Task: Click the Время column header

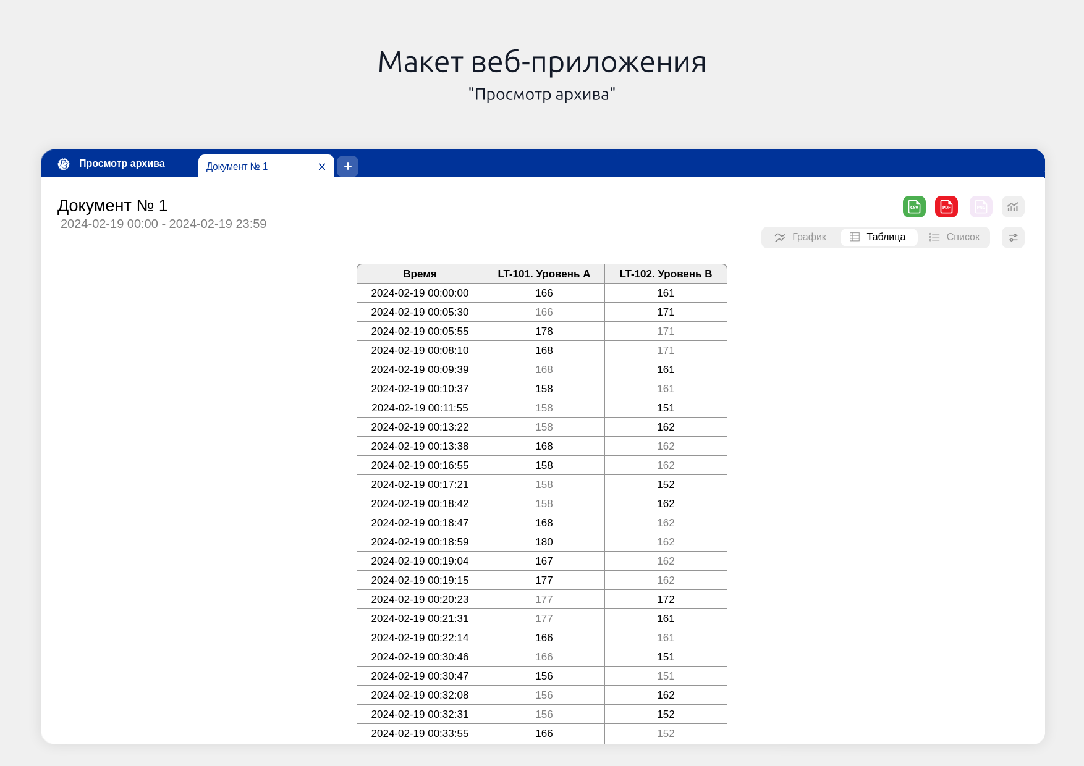Action: 420,274
